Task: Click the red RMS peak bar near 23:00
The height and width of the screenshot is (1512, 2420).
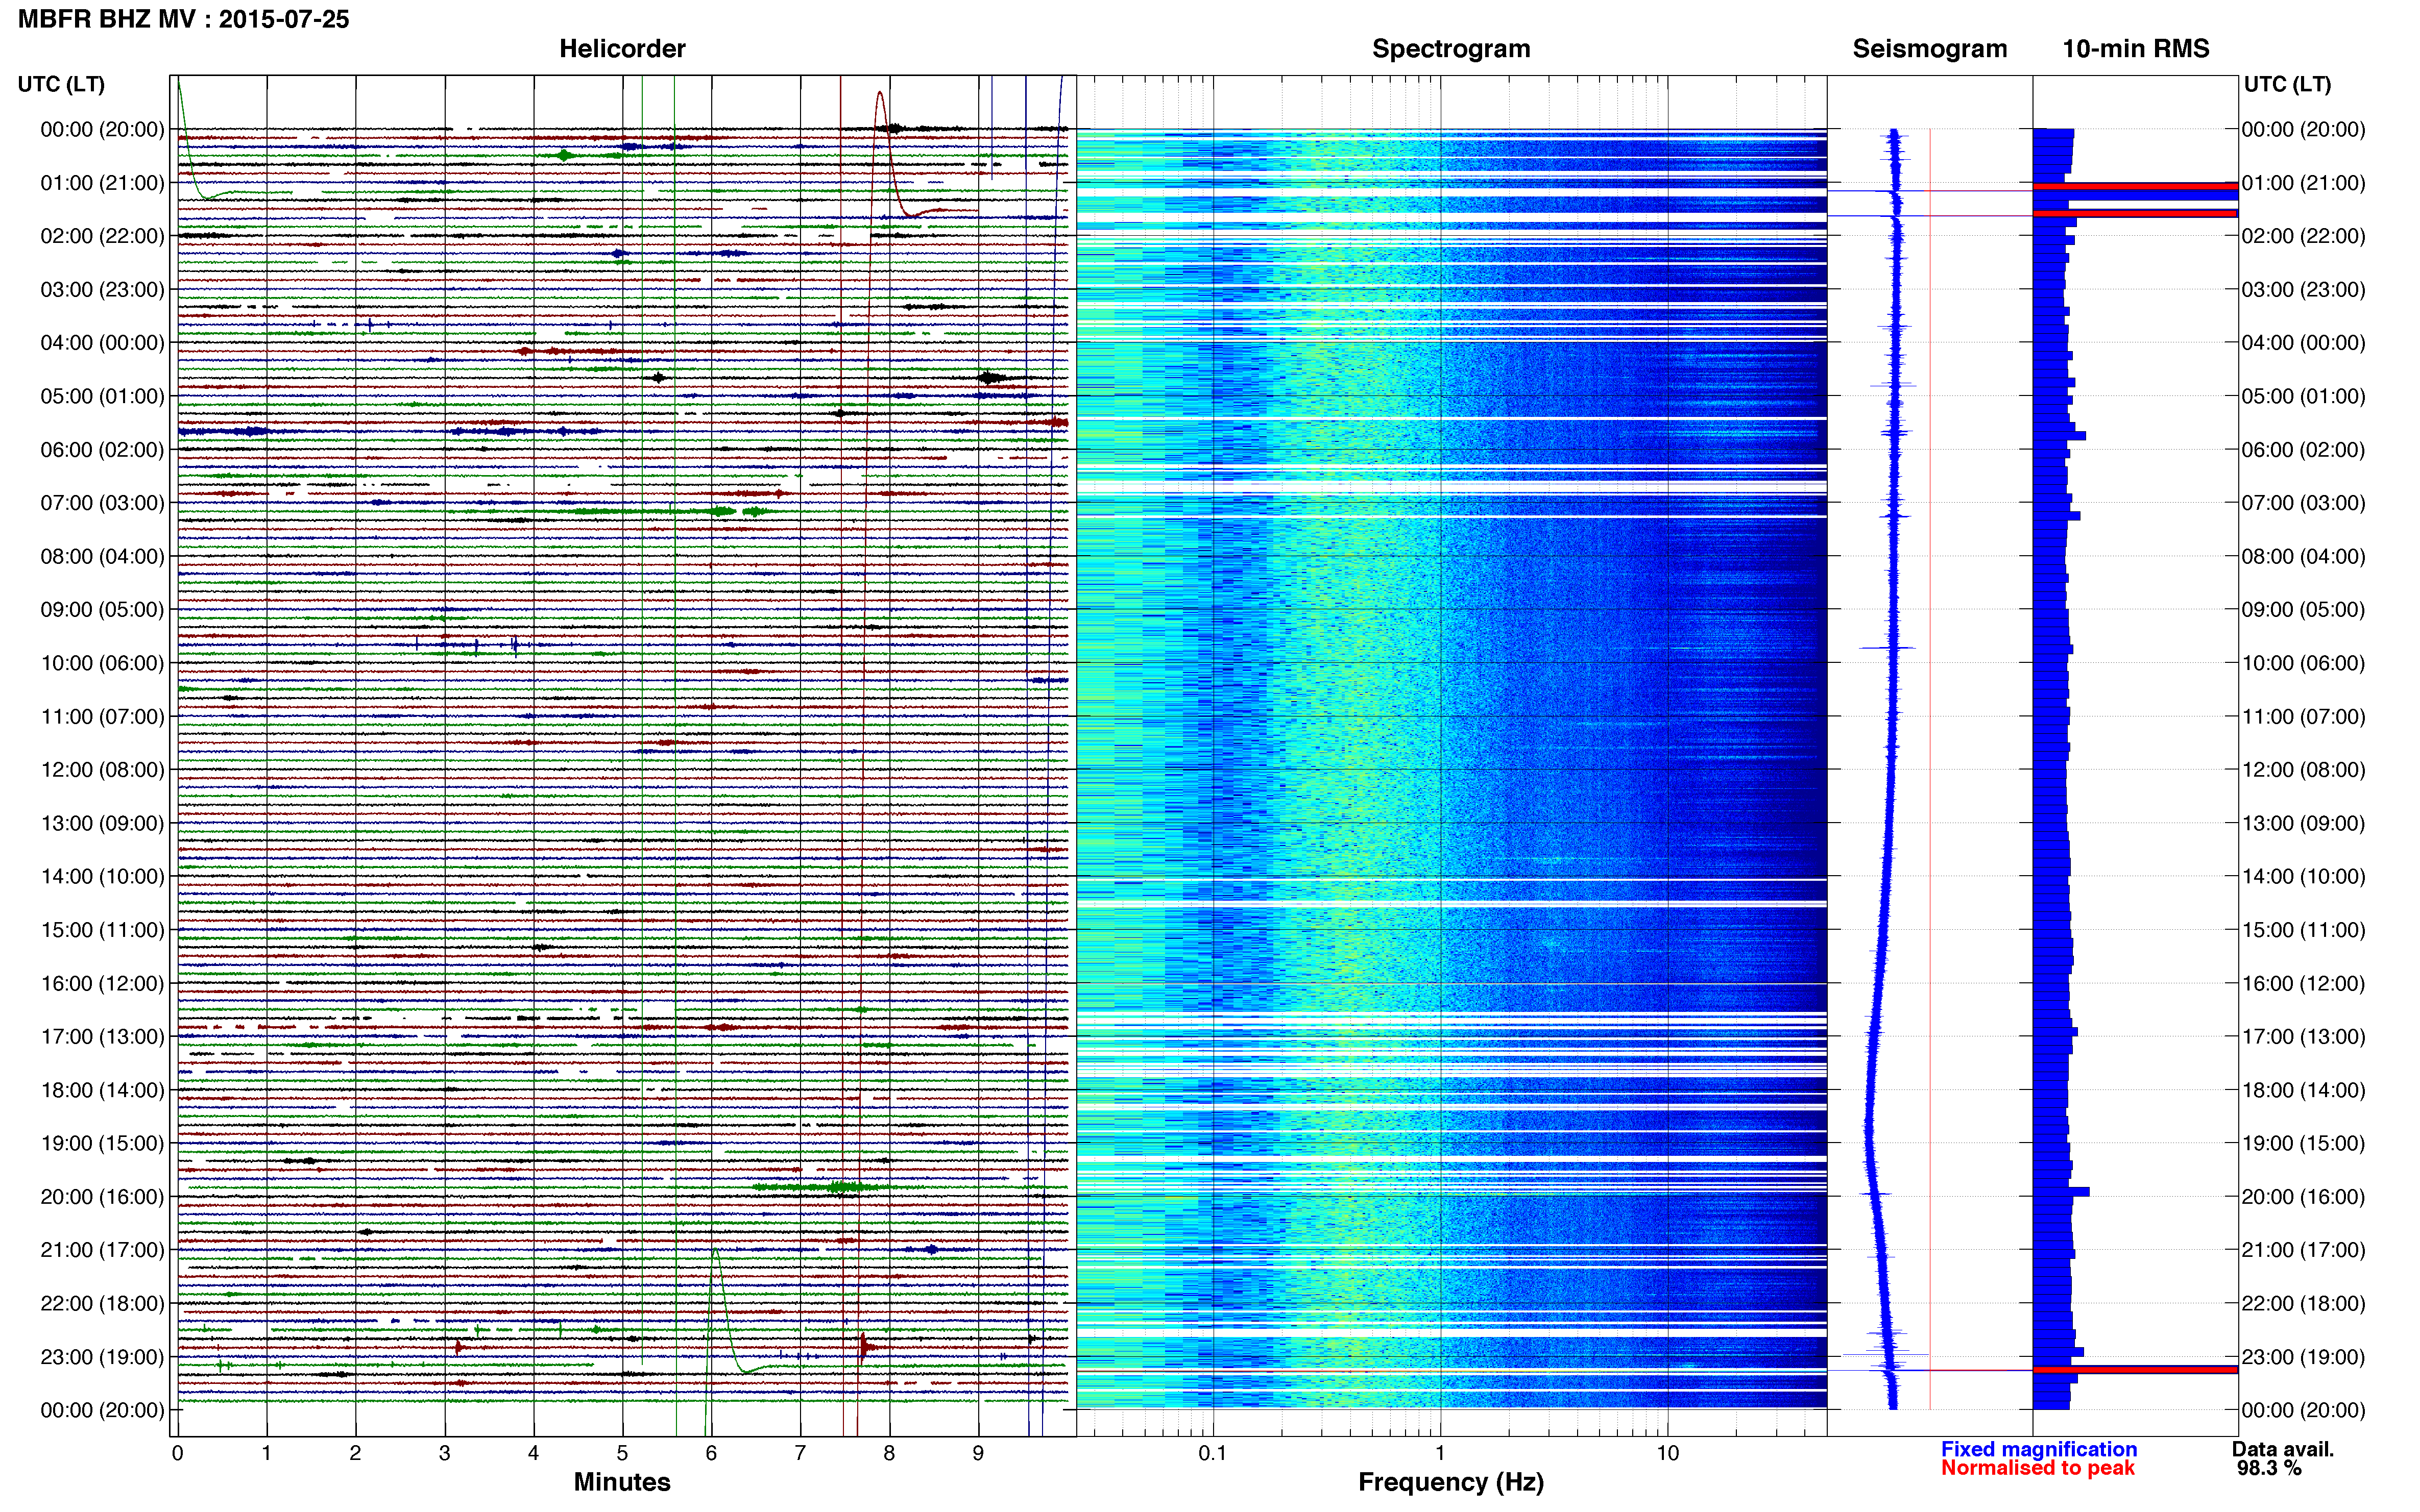Action: point(2135,1369)
